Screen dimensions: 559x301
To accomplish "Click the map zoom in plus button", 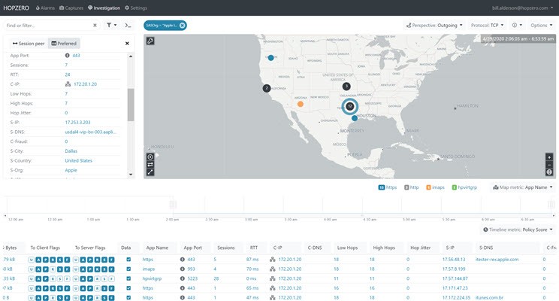I will click(549, 157).
